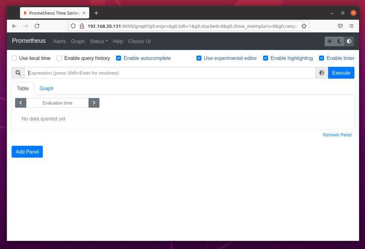Open the metrics explorer globe icon

[x=322, y=73]
